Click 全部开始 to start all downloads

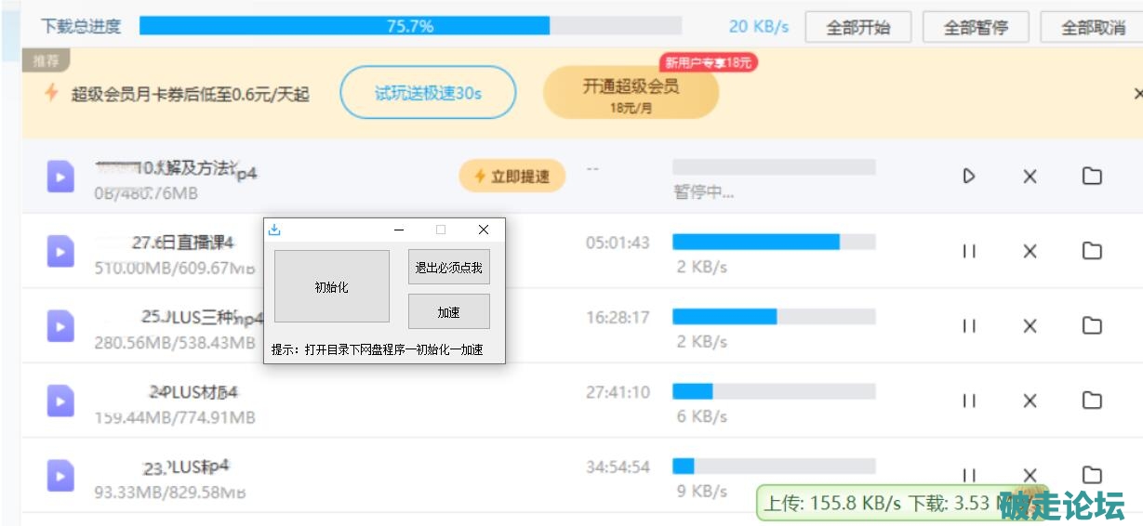click(x=858, y=27)
